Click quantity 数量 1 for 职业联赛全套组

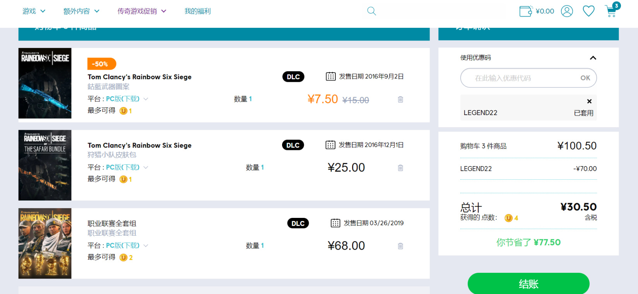pos(255,245)
